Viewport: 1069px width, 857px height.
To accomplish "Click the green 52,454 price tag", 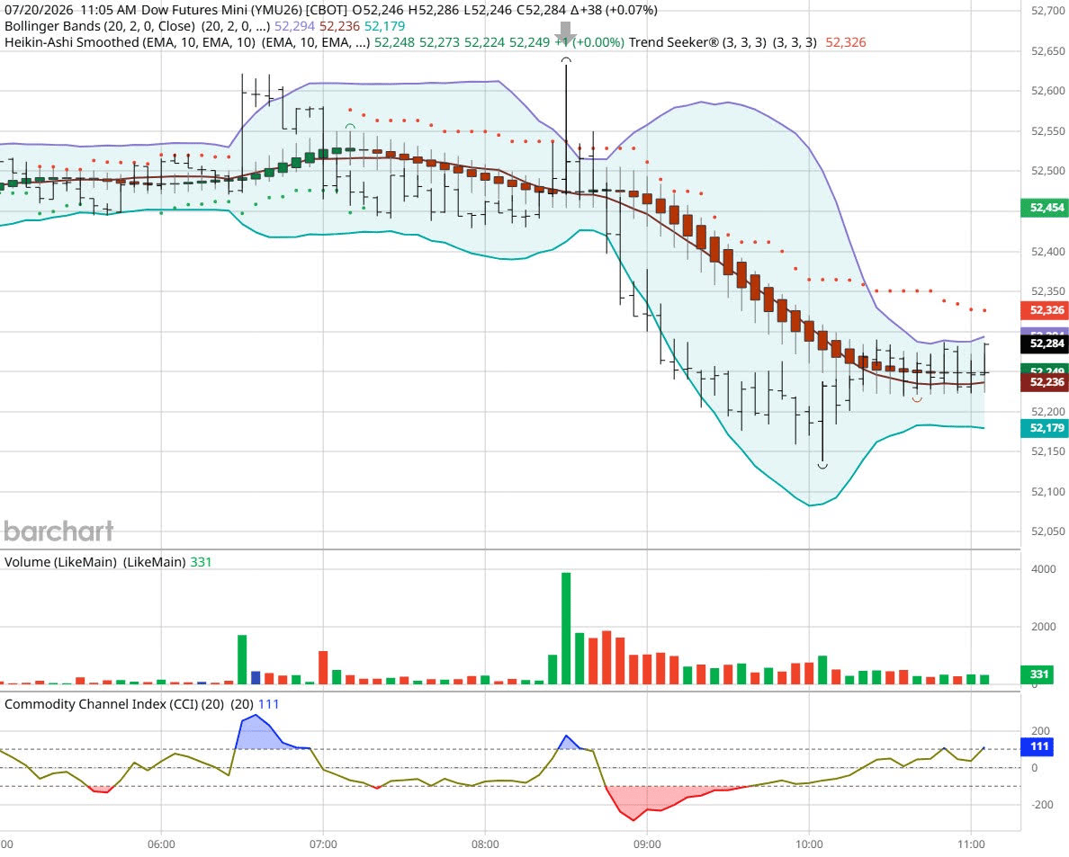I will (x=1045, y=208).
